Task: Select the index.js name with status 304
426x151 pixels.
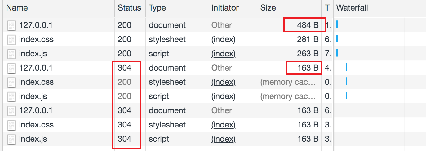Action: click(x=33, y=139)
